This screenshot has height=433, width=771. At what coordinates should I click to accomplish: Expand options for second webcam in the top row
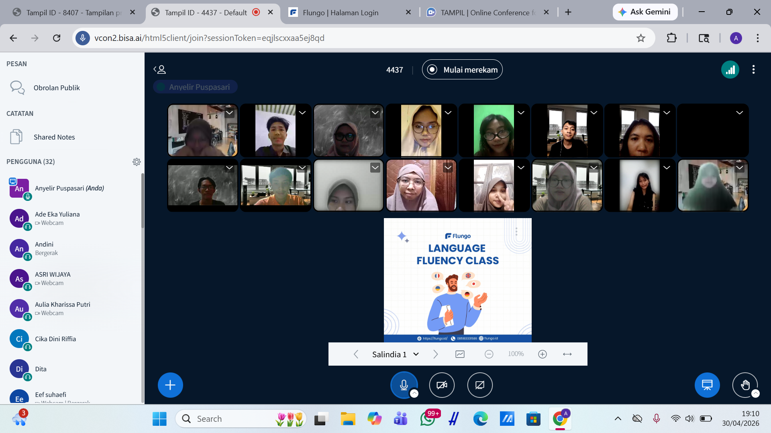point(302,113)
